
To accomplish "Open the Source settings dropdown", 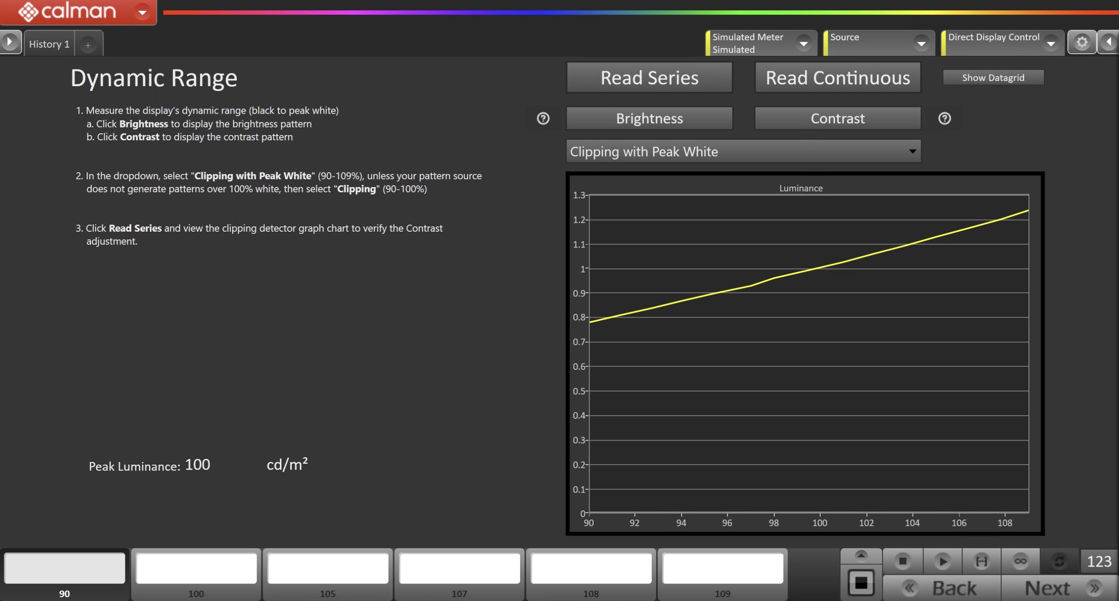I will tap(921, 43).
